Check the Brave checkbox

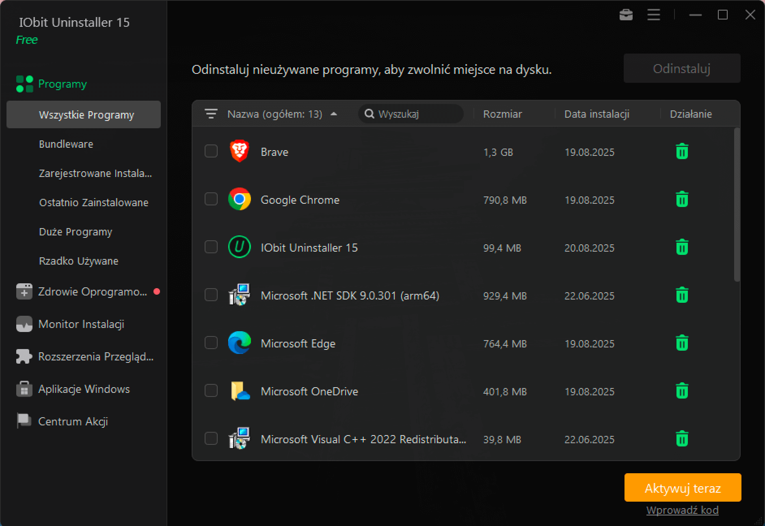click(211, 151)
